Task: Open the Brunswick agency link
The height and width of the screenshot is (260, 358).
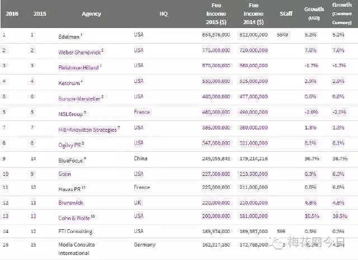Action: [x=70, y=202]
